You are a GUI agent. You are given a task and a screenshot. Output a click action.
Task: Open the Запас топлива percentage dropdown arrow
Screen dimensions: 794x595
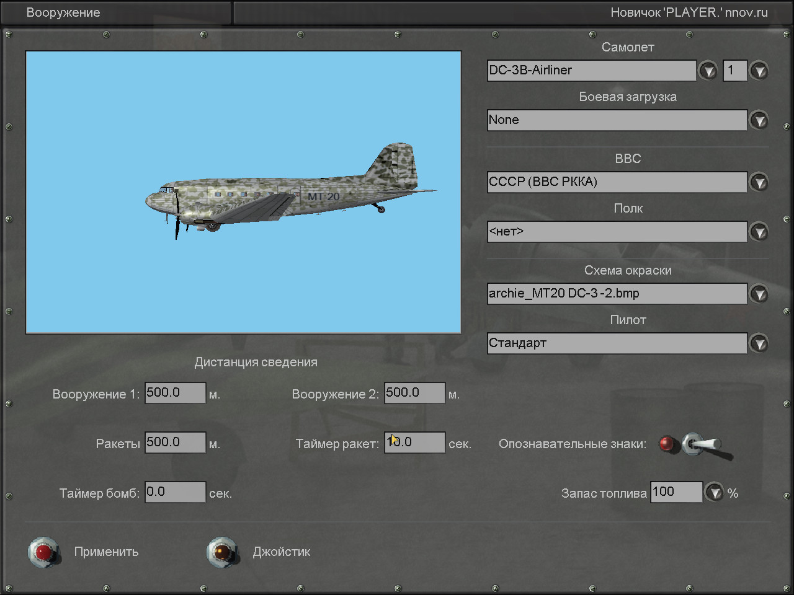(x=715, y=493)
